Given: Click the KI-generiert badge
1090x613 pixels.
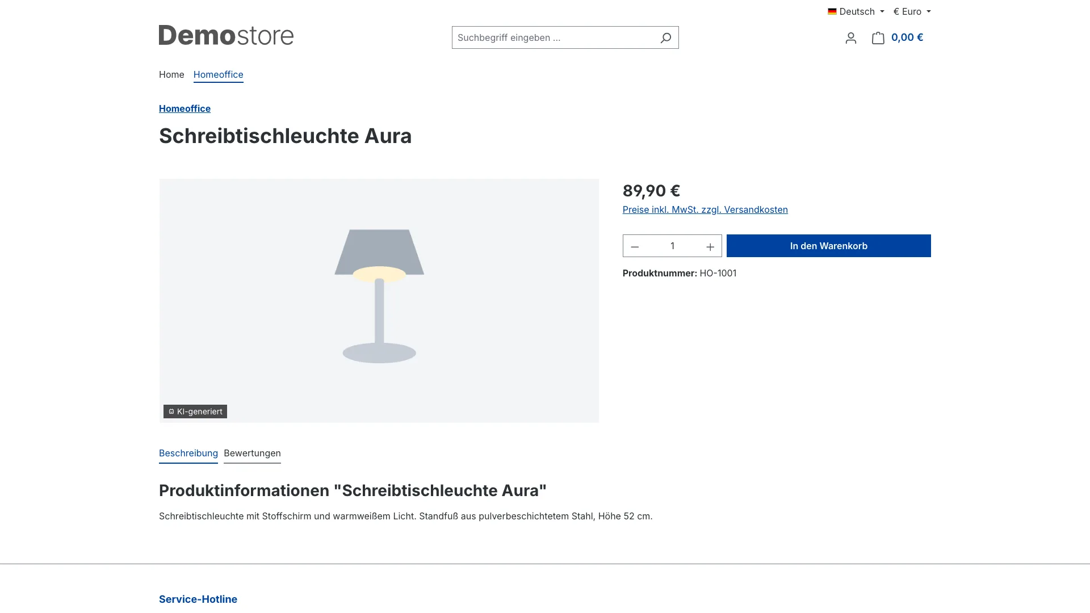Looking at the screenshot, I should tap(195, 412).
